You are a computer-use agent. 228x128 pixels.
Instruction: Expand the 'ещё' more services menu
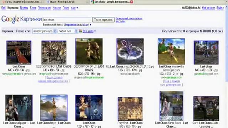tap(74, 8)
